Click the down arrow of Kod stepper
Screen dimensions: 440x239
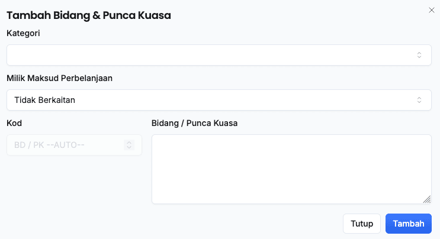click(x=129, y=147)
